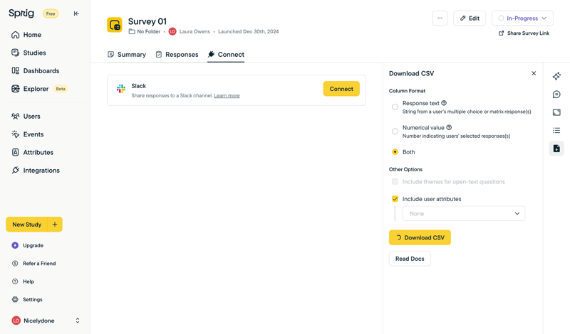The image size is (570, 334).
Task: Switch to the Summary tab
Action: pos(127,55)
